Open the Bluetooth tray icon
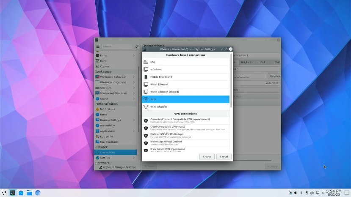Screen dimensions: 351x197 pyautogui.click(x=301, y=193)
